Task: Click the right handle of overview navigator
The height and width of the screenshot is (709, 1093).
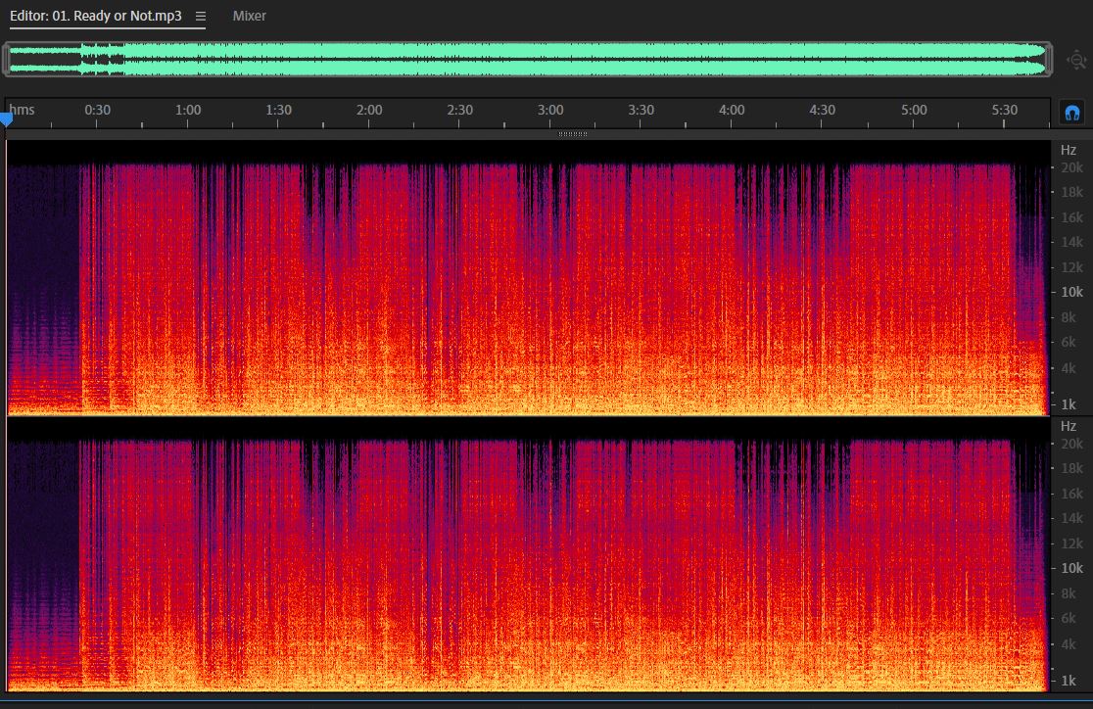Action: [x=1049, y=60]
